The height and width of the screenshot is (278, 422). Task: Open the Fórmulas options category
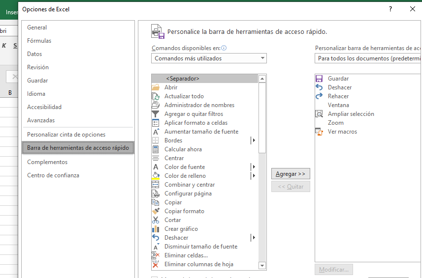tap(39, 40)
